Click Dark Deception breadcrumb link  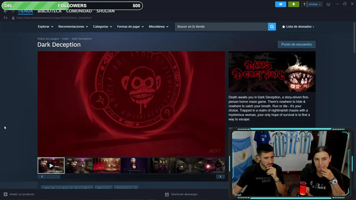[82, 39]
